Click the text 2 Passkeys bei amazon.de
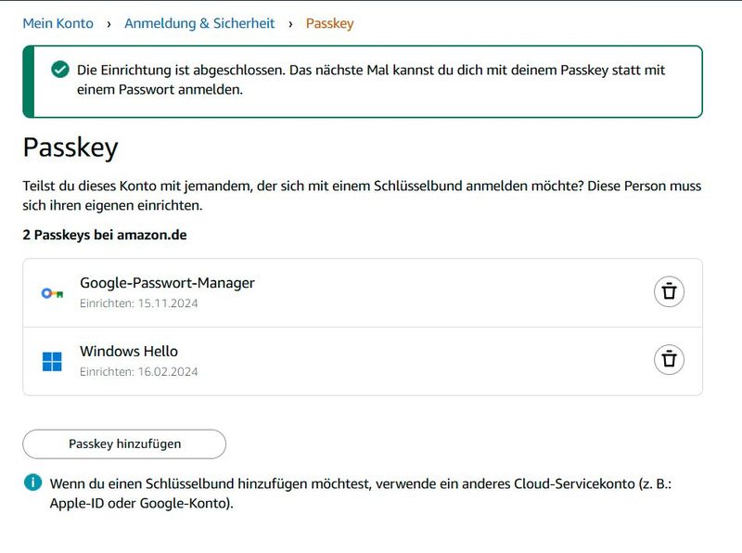 [x=105, y=235]
